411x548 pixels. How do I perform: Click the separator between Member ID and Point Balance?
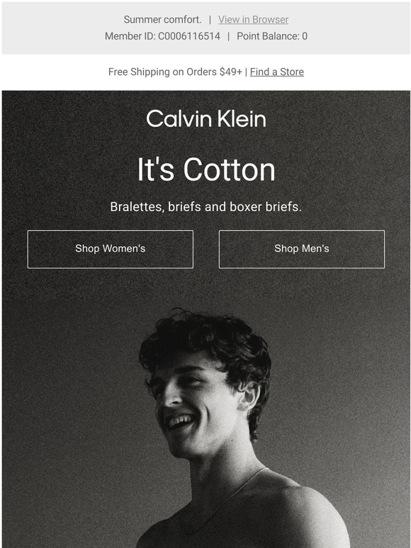click(228, 36)
